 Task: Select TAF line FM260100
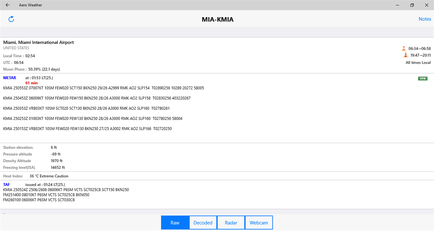[x=39, y=200]
